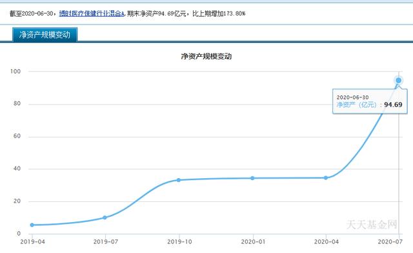The width and height of the screenshot is (413, 253).
Task: Click the 2020-04 x-axis label
Action: pyautogui.click(x=327, y=241)
